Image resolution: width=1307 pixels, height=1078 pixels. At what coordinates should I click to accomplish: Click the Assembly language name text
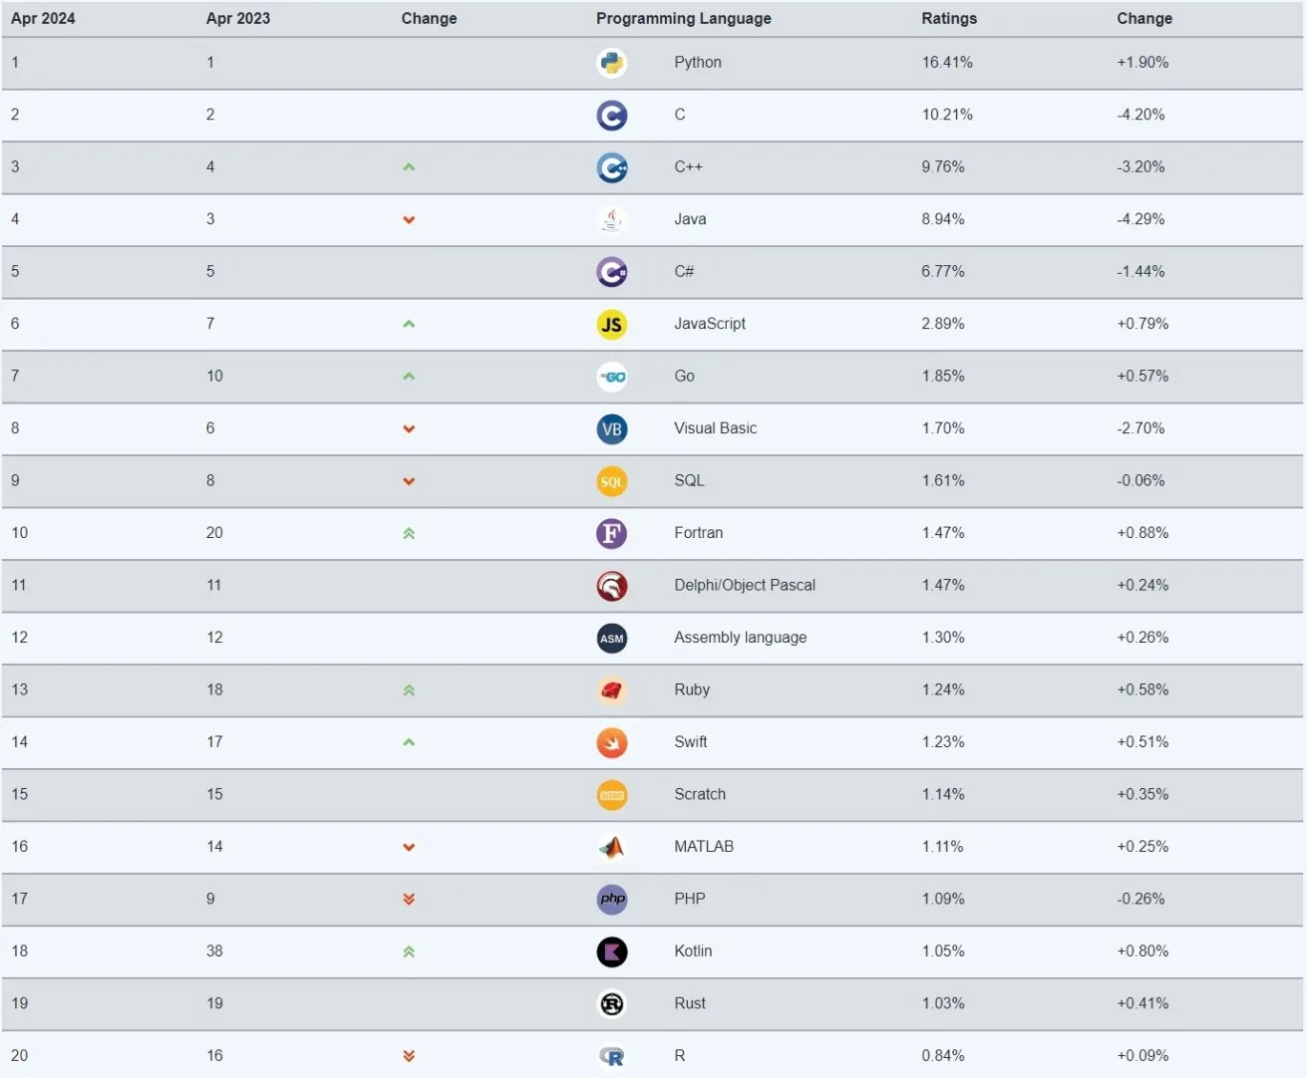click(741, 638)
